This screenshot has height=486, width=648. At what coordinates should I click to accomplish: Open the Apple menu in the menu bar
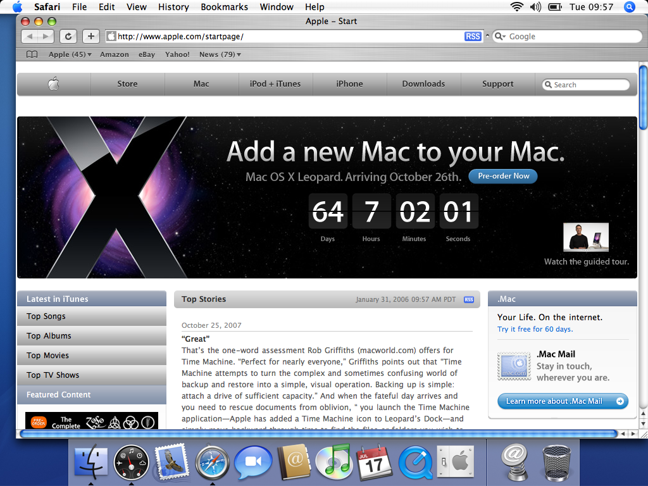point(17,6)
